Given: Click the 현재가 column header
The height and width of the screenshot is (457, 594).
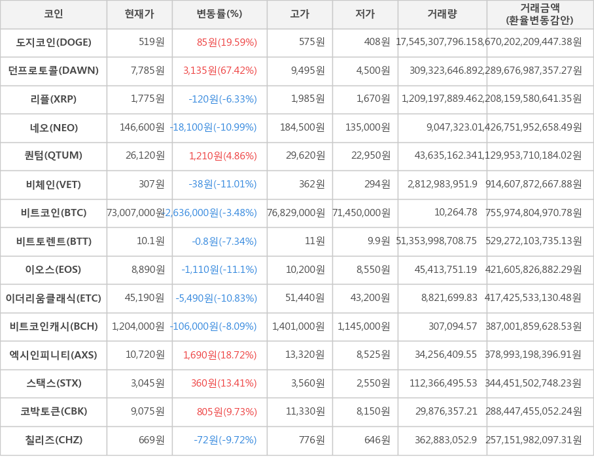Looking at the screenshot, I should coord(139,14).
